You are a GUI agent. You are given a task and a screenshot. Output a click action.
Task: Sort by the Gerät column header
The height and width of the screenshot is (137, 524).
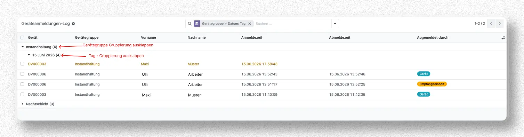[x=33, y=37]
